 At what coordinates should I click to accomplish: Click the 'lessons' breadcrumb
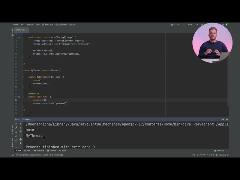(x=30, y=24)
